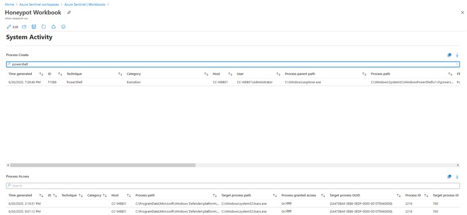Select the 7:38:46 PM PowerShell row timestamp

24,82
